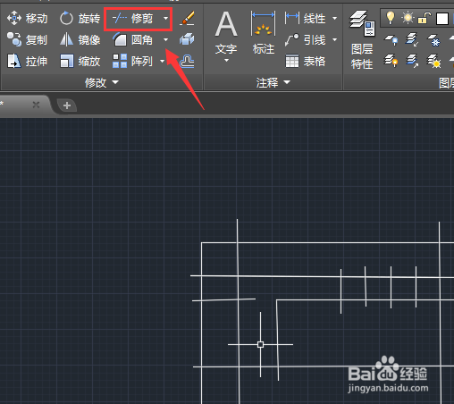
Task: Select the 缩放 (Scale) tool
Action: click(80, 61)
